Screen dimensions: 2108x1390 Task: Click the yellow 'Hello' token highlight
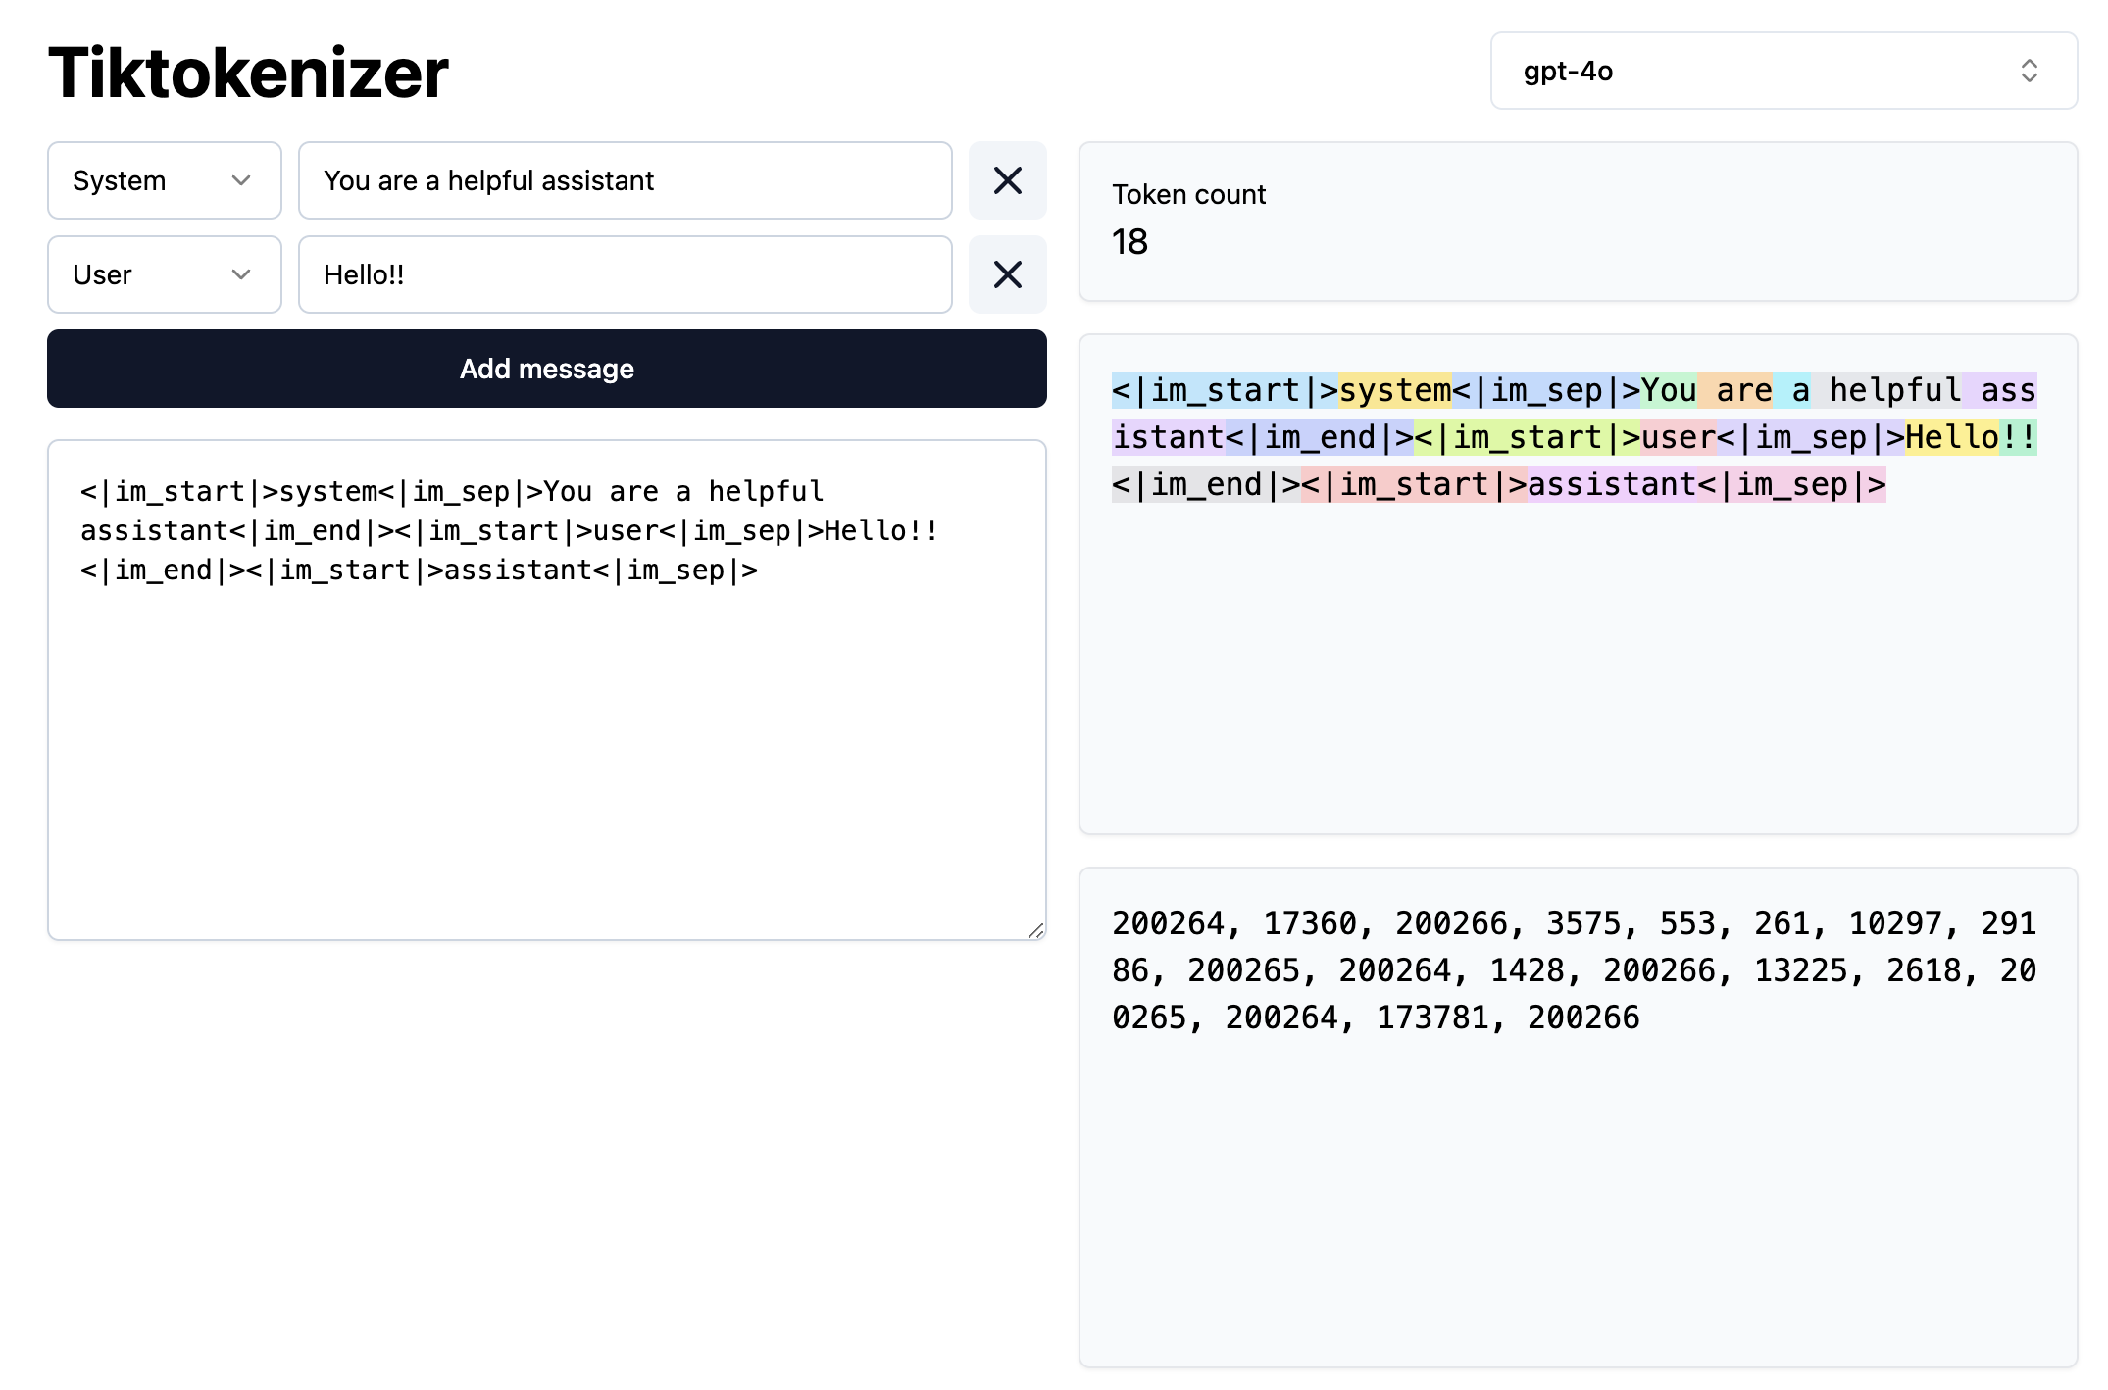(1951, 437)
